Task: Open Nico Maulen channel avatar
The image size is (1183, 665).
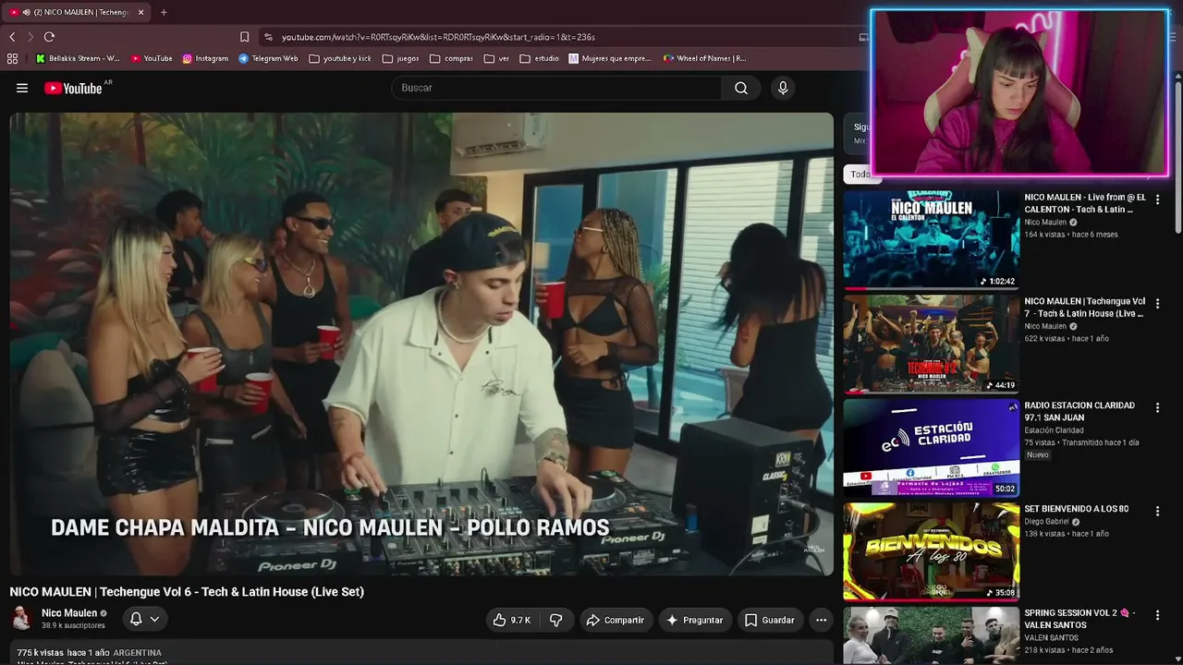Action: coord(22,618)
